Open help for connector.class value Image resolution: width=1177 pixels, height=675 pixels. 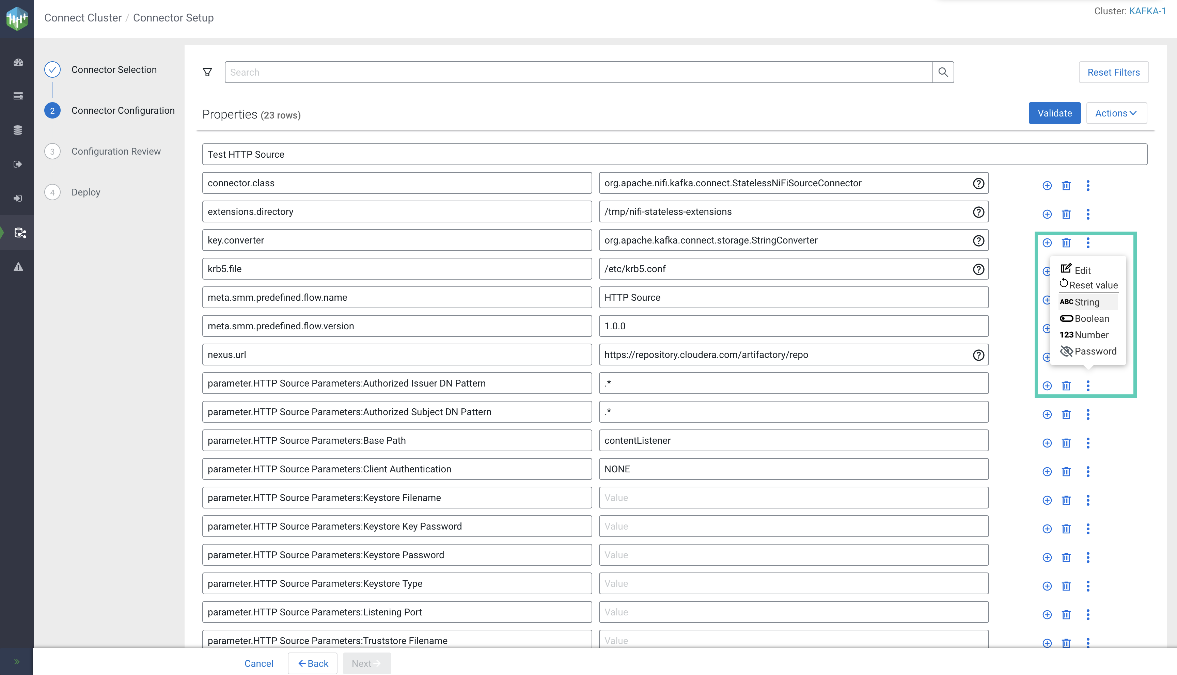click(978, 183)
